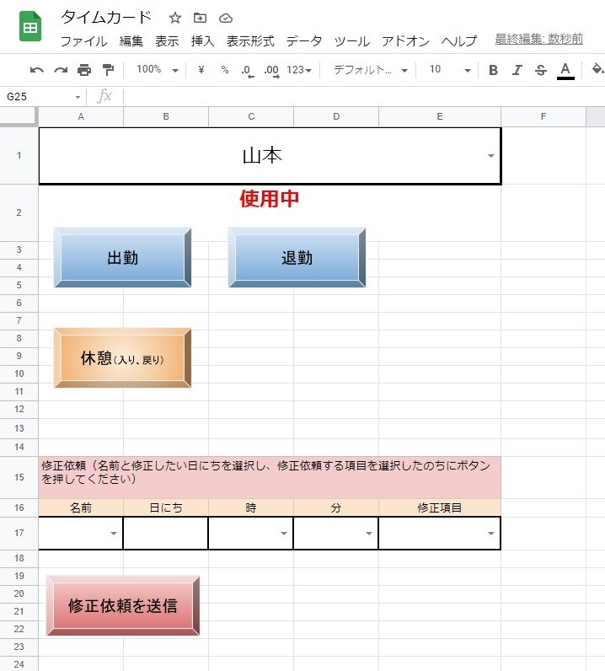The height and width of the screenshot is (671, 605).
Task: Toggle italic formatting
Action: 517,70
